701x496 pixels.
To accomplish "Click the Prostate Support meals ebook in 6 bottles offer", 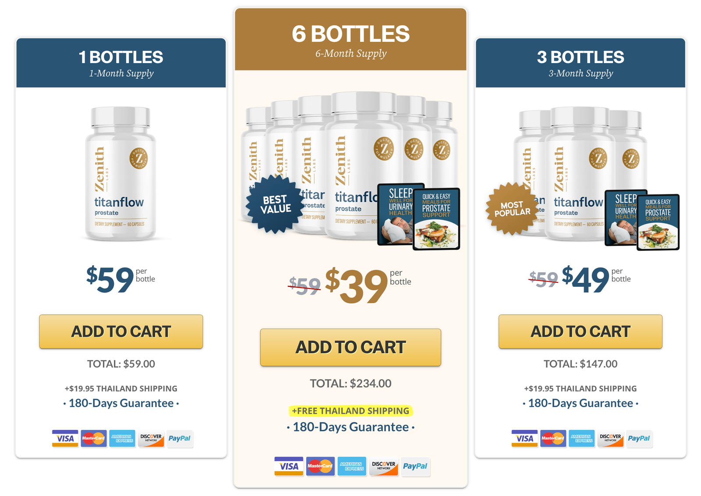I will tap(436, 218).
